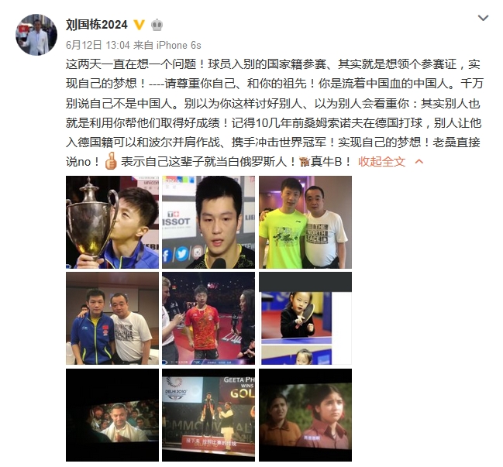Open the neon green shirt photo thumbnail

pyautogui.click(x=305, y=222)
